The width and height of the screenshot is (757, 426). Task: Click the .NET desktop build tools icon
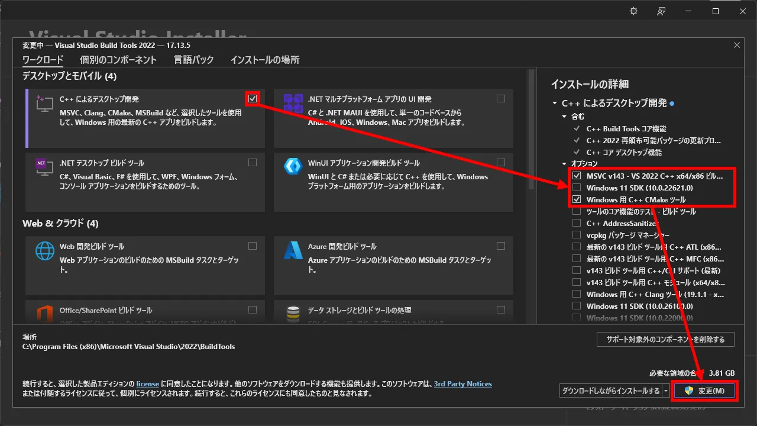(x=44, y=167)
